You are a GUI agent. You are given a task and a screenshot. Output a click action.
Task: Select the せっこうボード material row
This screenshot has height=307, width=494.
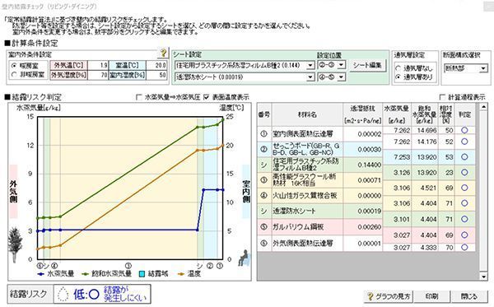pyautogui.click(x=319, y=149)
